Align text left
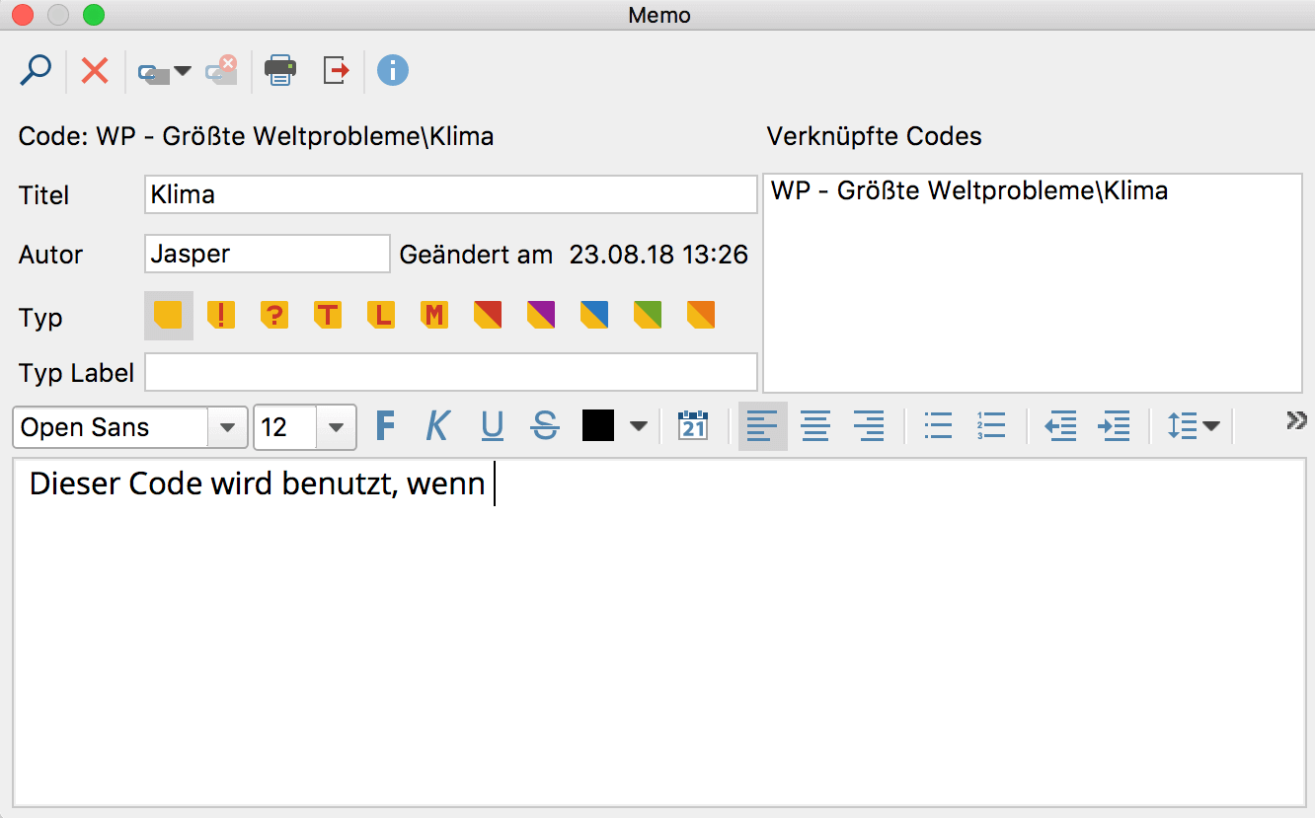The height and width of the screenshot is (818, 1315). [x=762, y=426]
